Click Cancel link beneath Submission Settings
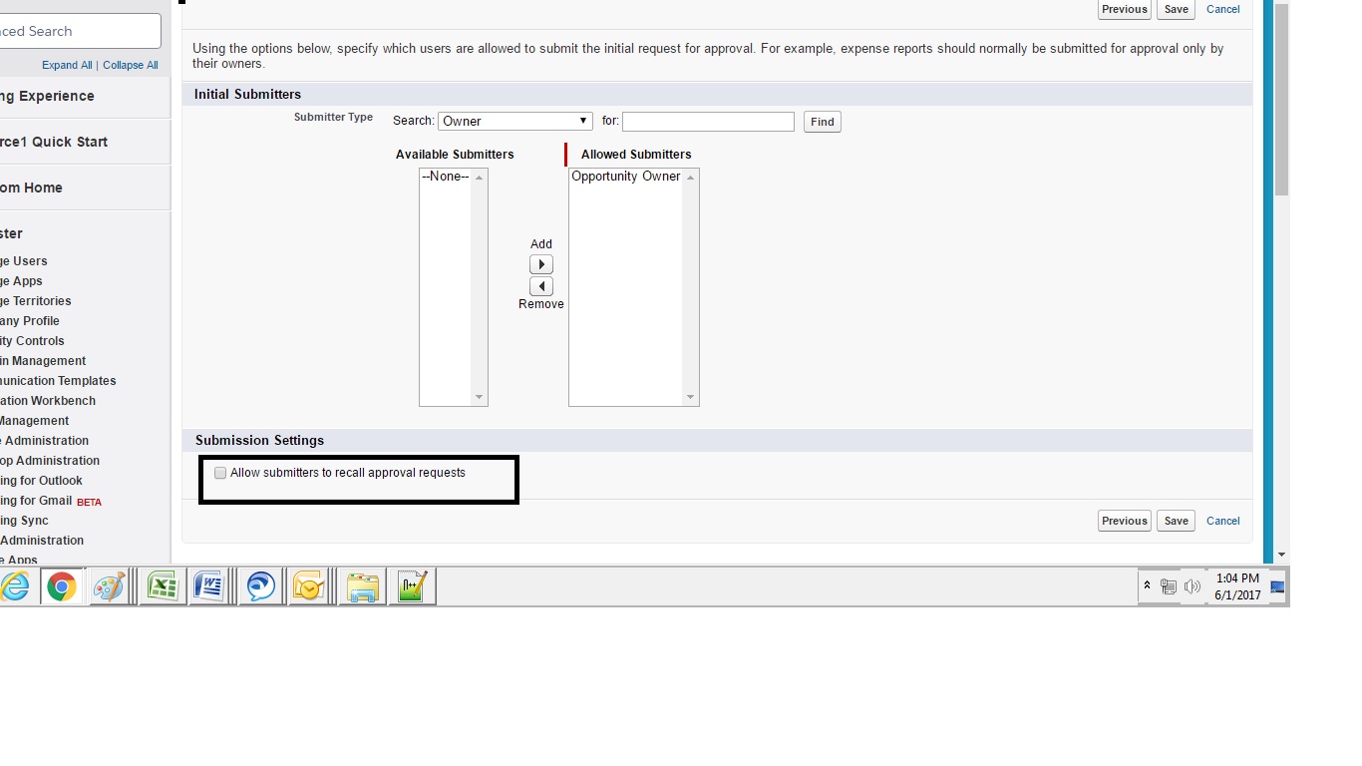 click(x=1223, y=521)
